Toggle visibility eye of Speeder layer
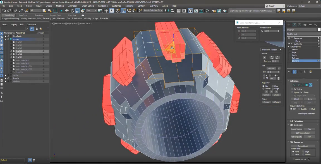The height and width of the screenshot is (164, 321). pos(8,78)
